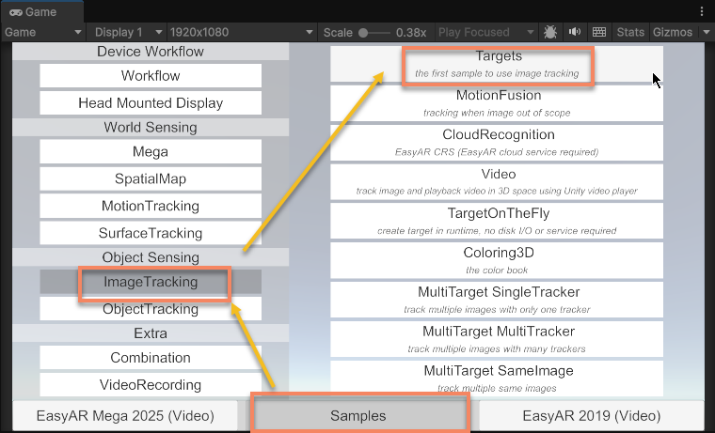Select ImageTracking in the Object Sensing list

click(151, 282)
